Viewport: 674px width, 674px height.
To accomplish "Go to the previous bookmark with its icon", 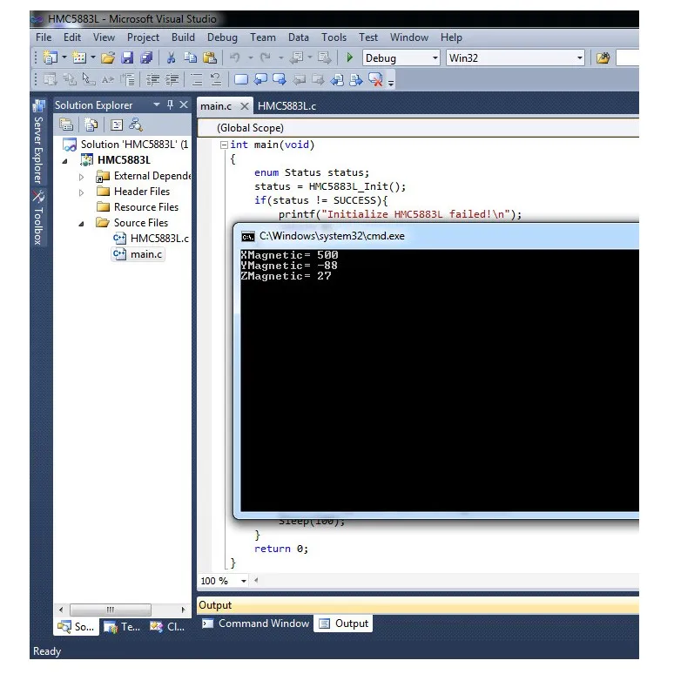I will [260, 79].
